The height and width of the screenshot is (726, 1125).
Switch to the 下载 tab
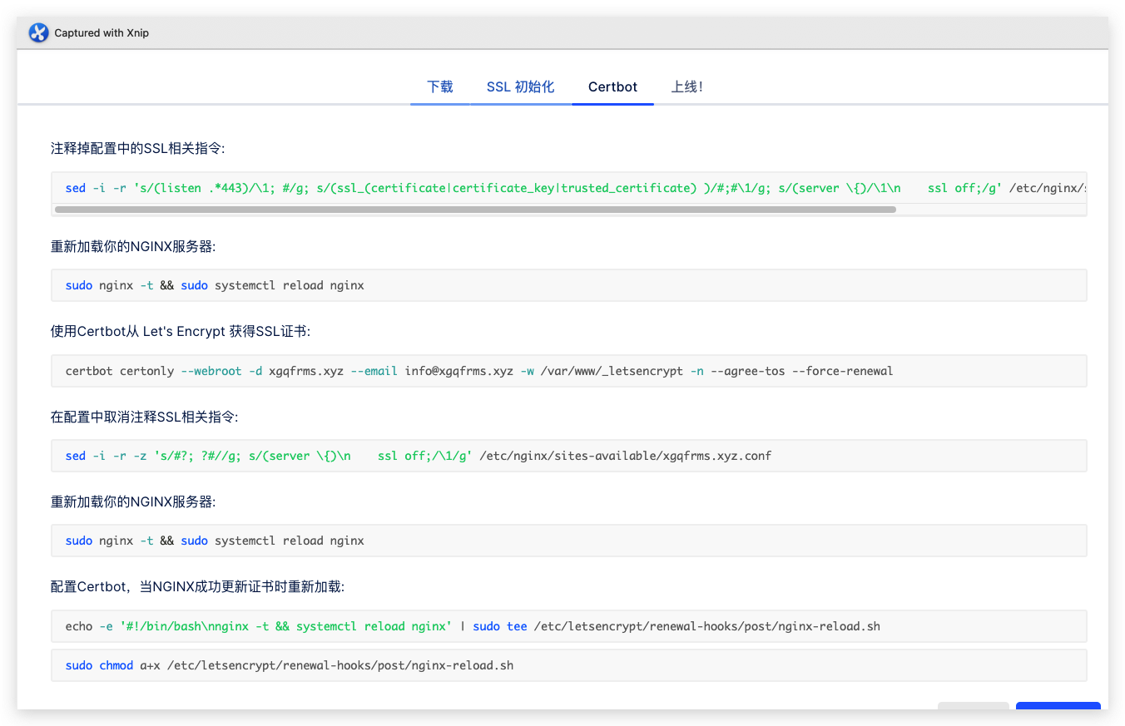[x=440, y=86]
